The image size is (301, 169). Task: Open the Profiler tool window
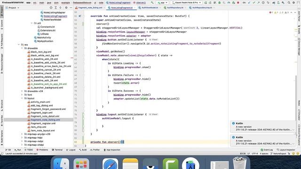[x=95, y=150]
